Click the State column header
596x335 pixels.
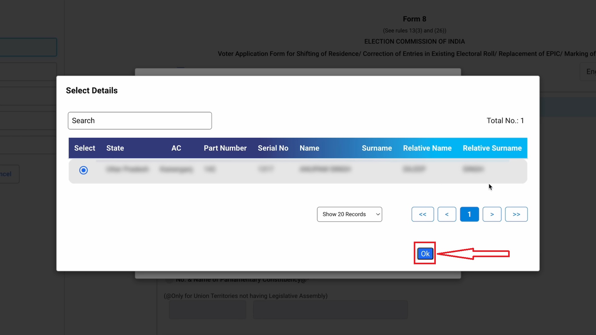click(x=115, y=148)
